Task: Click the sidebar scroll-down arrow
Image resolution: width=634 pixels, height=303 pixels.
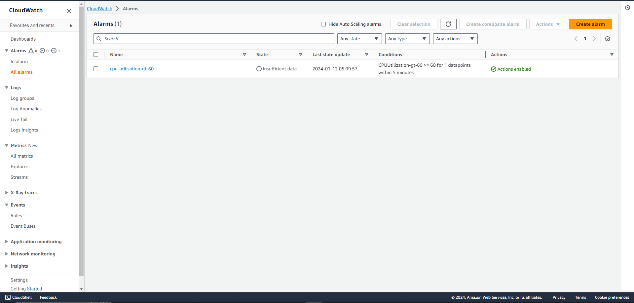Action: click(82, 289)
